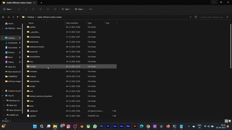Refresh the current folder view

click(x=196, y=17)
